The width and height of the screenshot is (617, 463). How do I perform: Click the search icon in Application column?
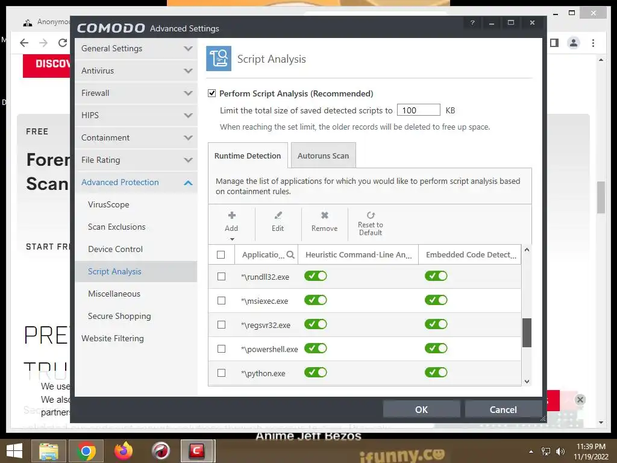tap(290, 255)
